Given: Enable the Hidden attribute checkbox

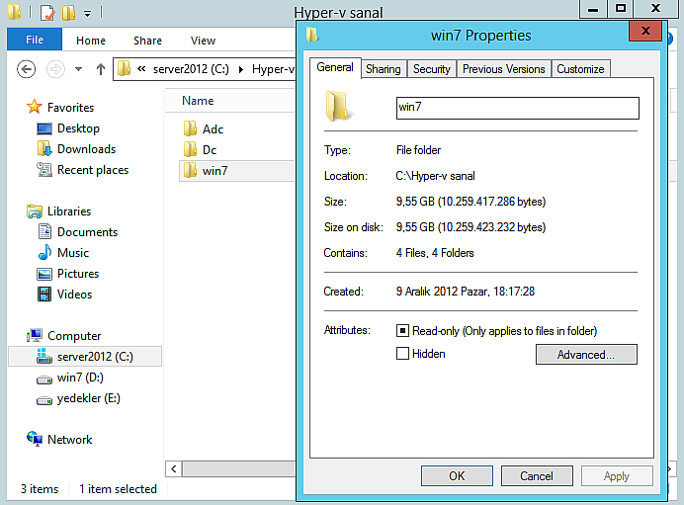Looking at the screenshot, I should click(x=402, y=353).
